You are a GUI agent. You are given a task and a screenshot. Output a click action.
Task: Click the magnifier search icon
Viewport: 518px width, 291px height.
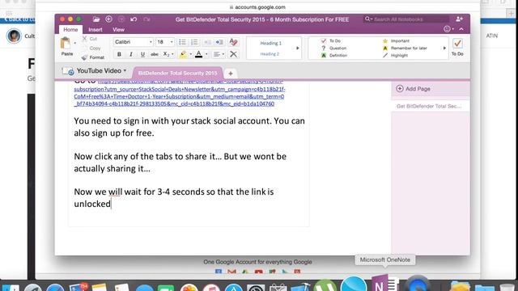367,19
